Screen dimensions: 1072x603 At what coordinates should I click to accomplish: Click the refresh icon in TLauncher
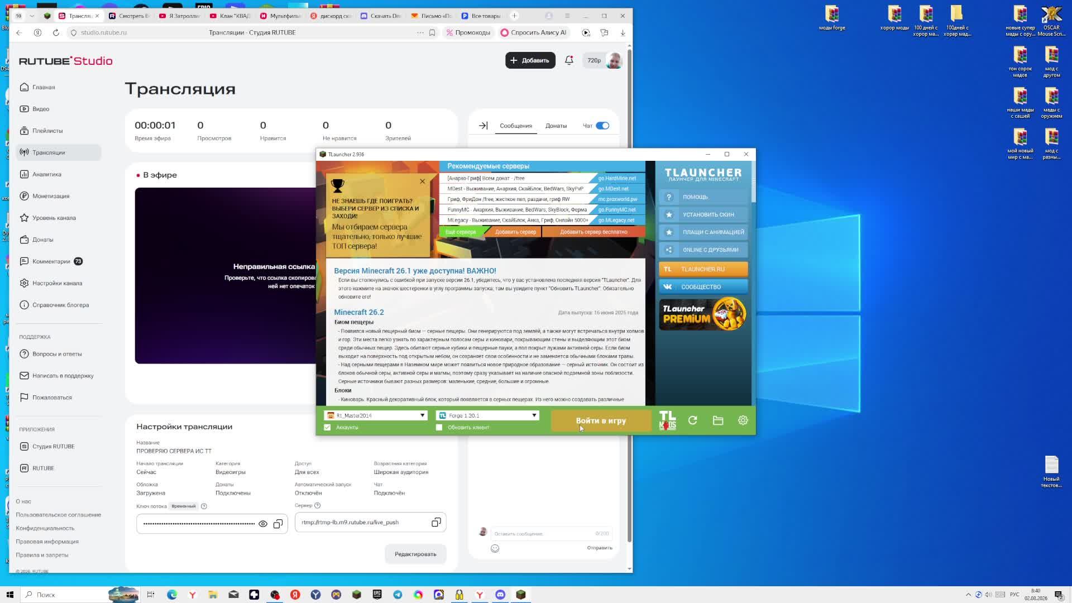693,420
